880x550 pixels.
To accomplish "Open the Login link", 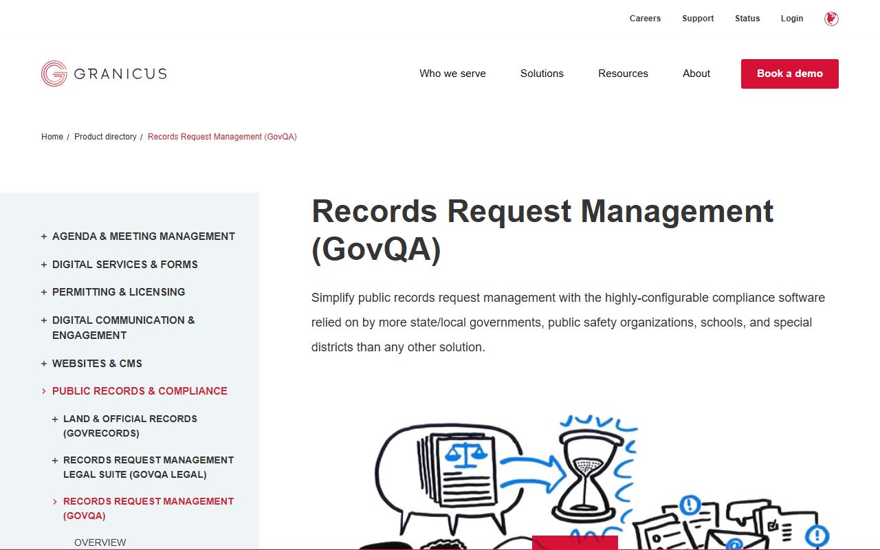I will 792,19.
